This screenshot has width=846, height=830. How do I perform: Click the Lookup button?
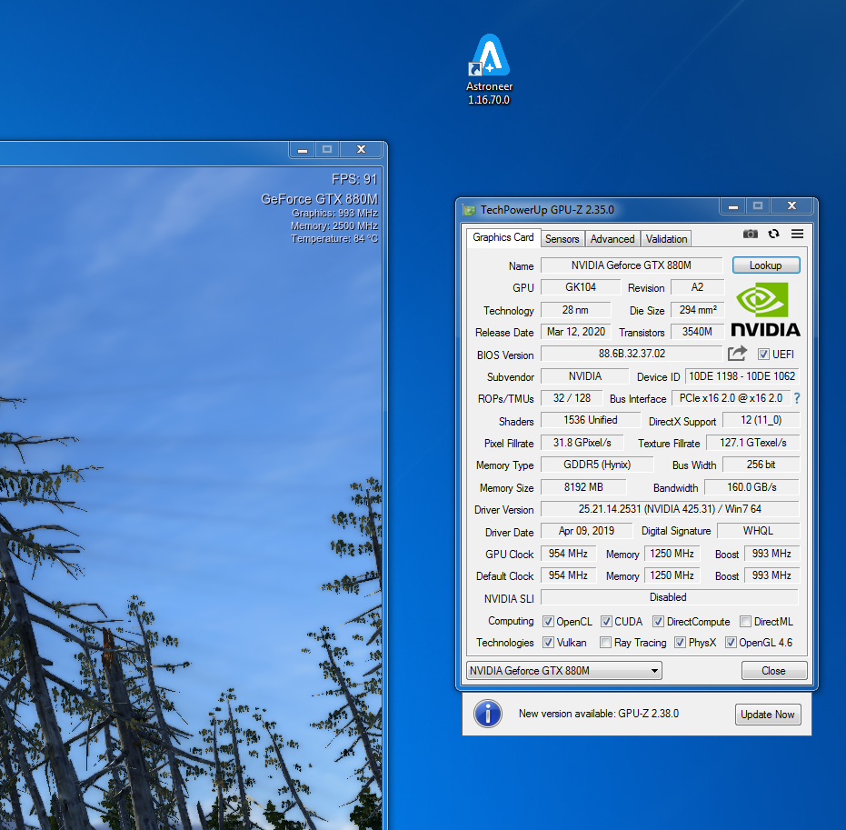pyautogui.click(x=766, y=265)
